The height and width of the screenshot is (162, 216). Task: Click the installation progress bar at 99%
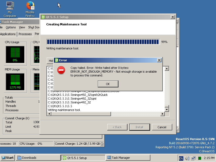[x=103, y=42]
